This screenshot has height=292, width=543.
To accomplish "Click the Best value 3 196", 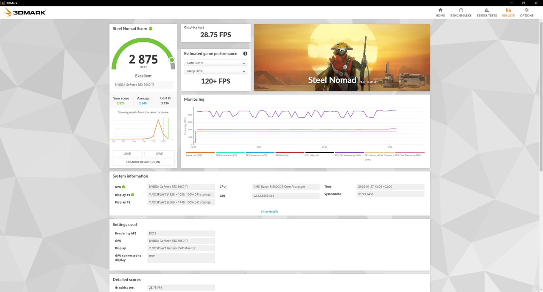I will [165, 103].
